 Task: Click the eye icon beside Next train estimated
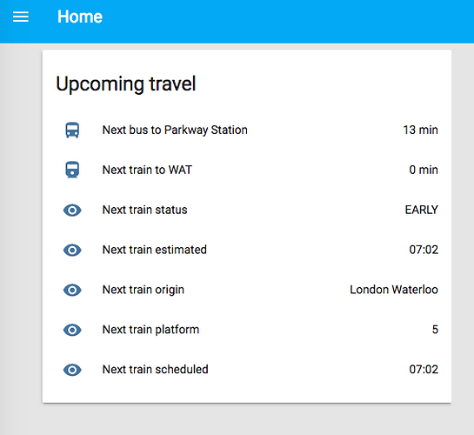[x=72, y=250]
